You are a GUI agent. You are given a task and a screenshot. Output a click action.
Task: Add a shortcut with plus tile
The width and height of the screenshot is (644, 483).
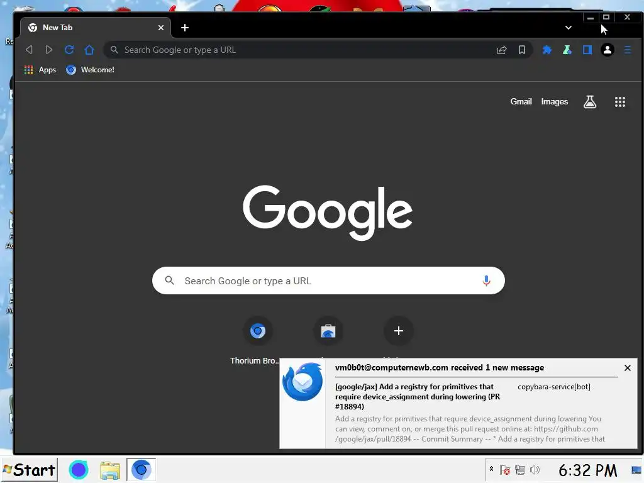pos(398,331)
